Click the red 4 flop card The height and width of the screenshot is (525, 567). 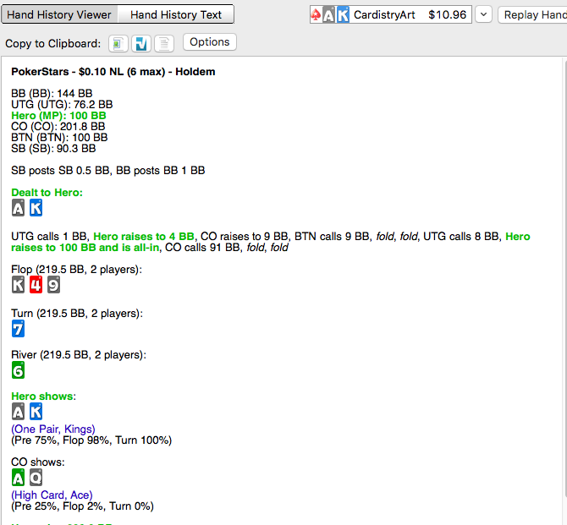tap(36, 285)
